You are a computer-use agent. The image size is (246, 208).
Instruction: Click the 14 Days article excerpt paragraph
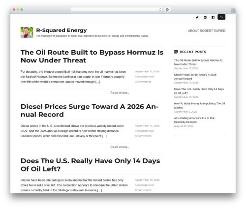click(74, 185)
